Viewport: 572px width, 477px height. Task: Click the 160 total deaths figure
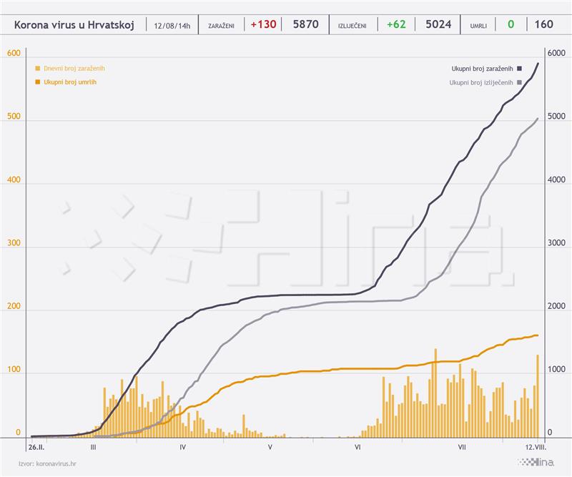point(543,24)
